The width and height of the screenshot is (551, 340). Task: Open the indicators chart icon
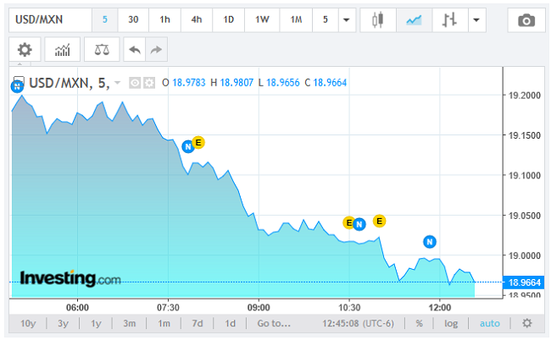(x=64, y=50)
